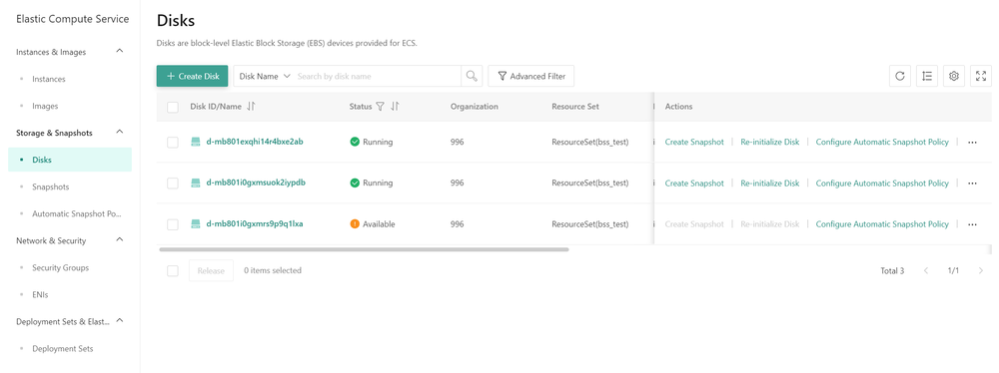Open the row density settings icon
Viewport: 999px width, 373px height.
click(x=927, y=76)
